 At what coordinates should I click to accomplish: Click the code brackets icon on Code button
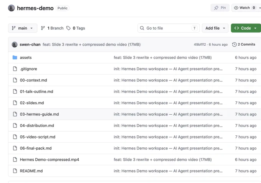[x=236, y=28]
